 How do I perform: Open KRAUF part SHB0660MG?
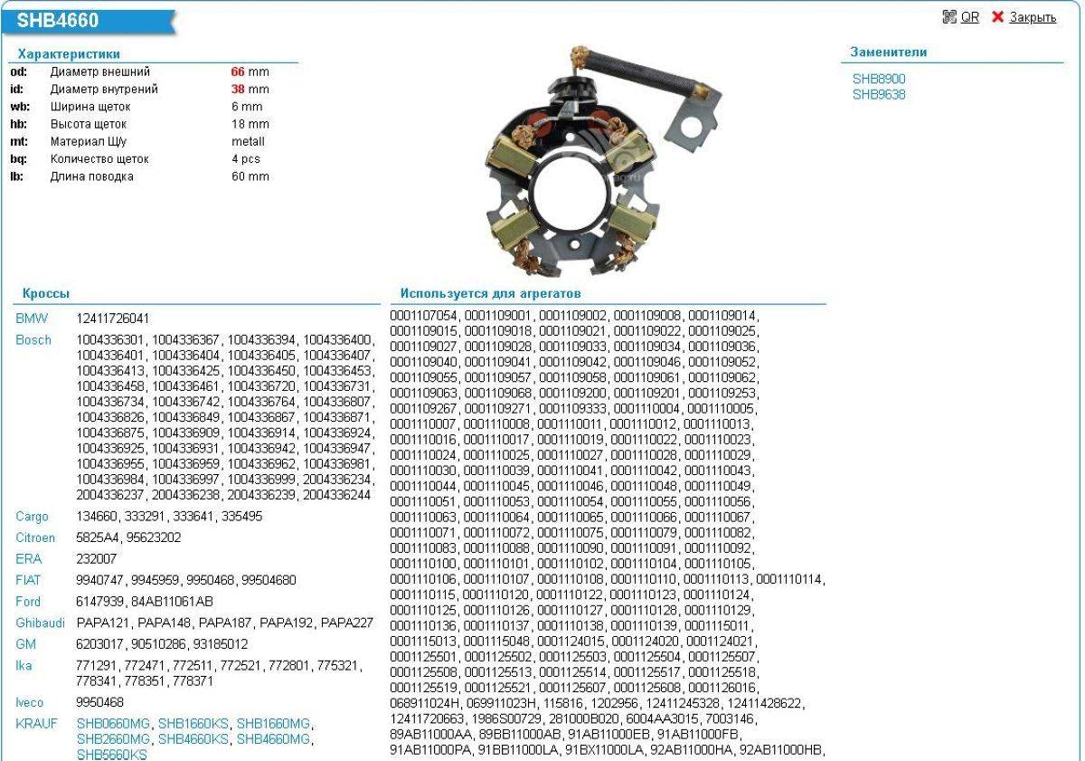pos(113,724)
